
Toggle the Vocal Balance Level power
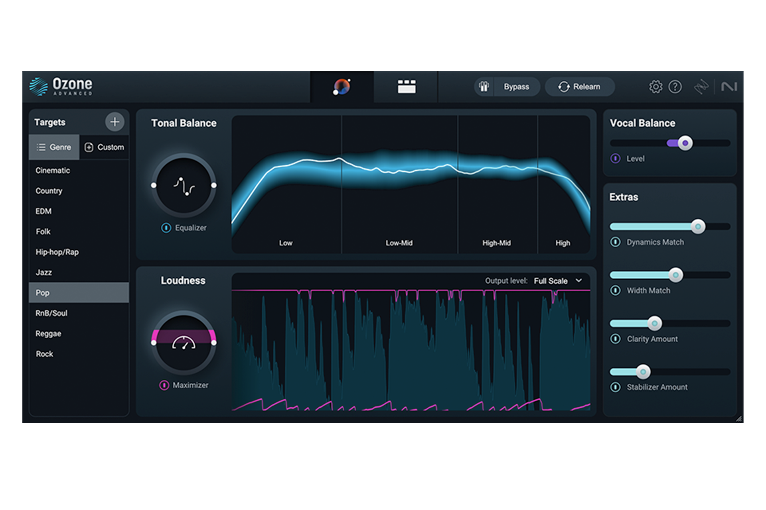pos(616,159)
